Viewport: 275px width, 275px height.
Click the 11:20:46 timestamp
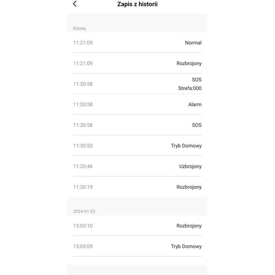coord(83,166)
